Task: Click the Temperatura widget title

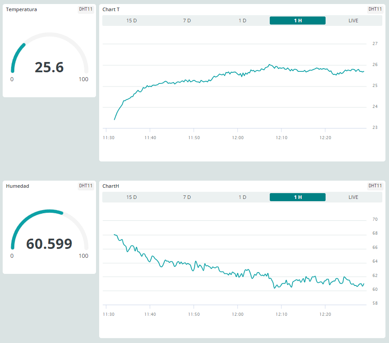Action: 21,9
